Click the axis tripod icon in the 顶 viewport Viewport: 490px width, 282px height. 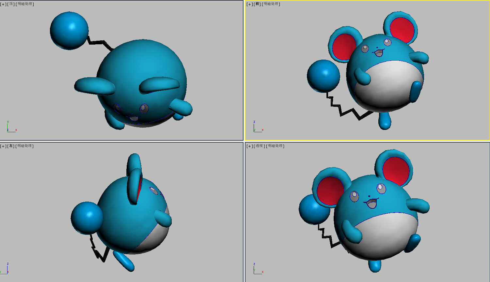point(10,128)
